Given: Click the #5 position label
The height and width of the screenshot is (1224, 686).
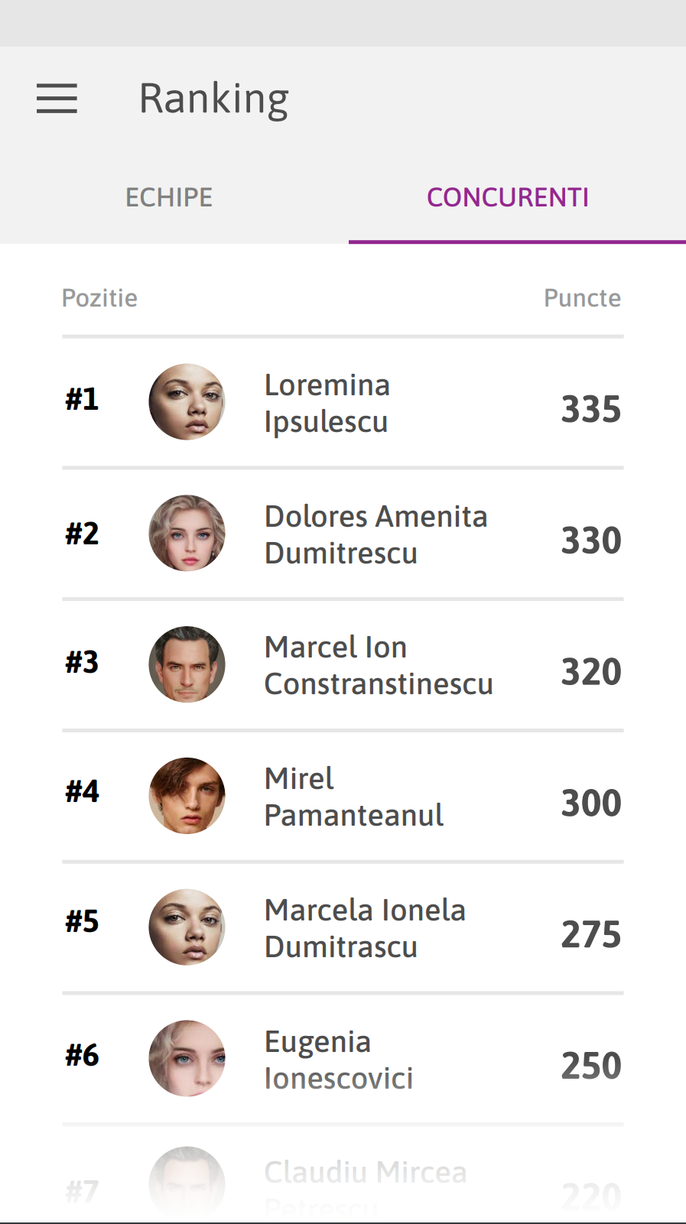Looking at the screenshot, I should click(x=82, y=922).
